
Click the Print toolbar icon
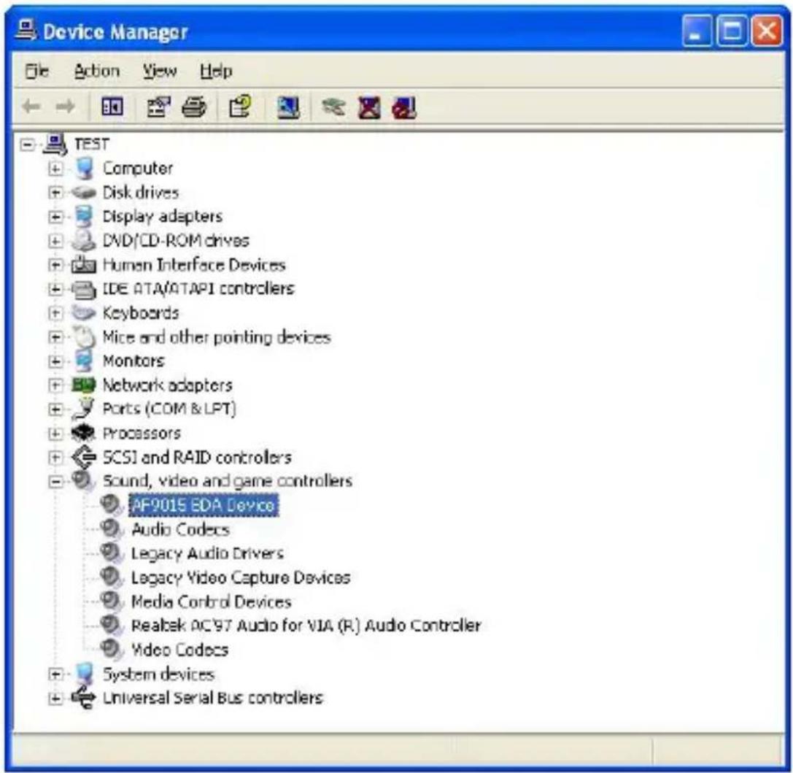click(x=194, y=107)
